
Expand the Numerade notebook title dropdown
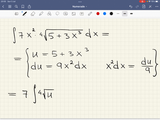coord(80,7)
